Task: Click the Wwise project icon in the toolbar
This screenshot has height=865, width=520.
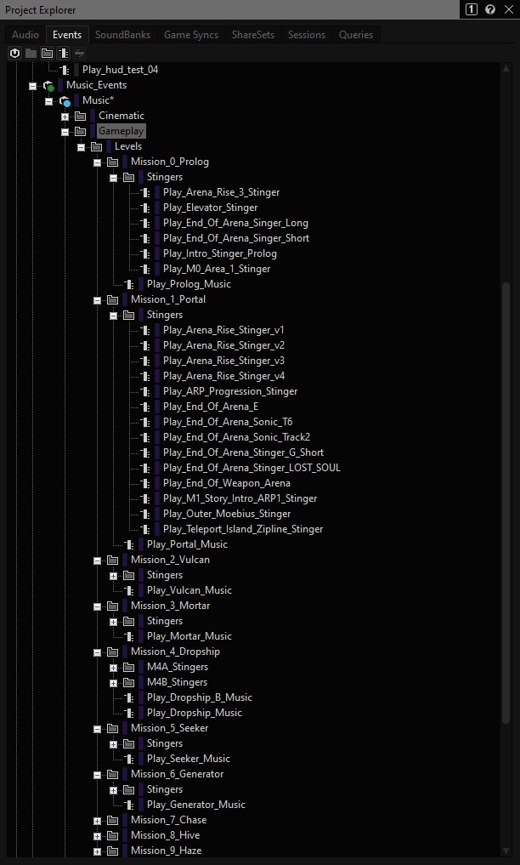Action: coord(14,53)
